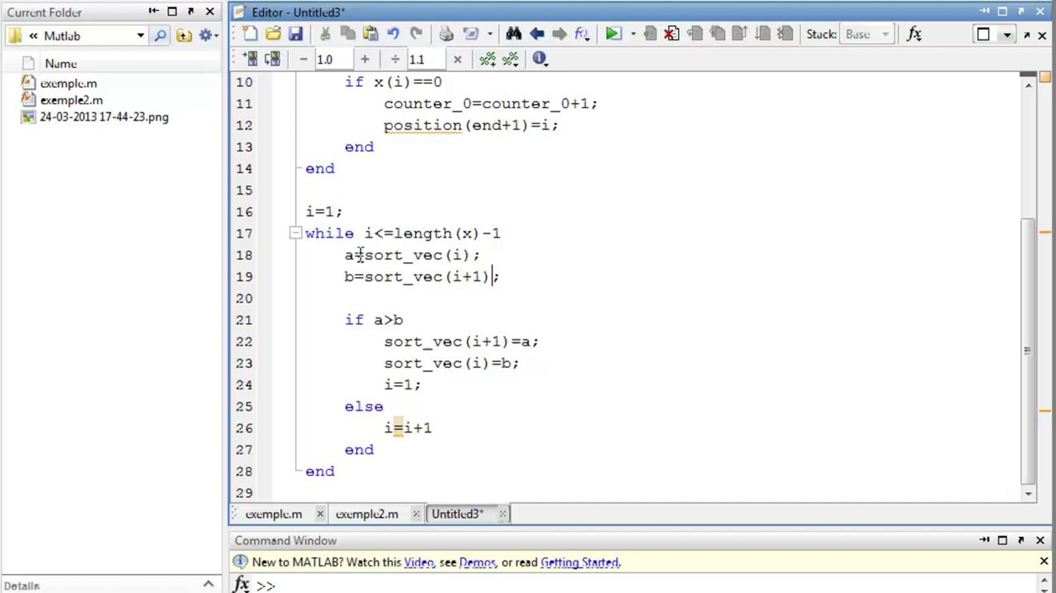Click the orange code analyzer indicator
Image resolution: width=1056 pixels, height=593 pixels.
point(1045,77)
